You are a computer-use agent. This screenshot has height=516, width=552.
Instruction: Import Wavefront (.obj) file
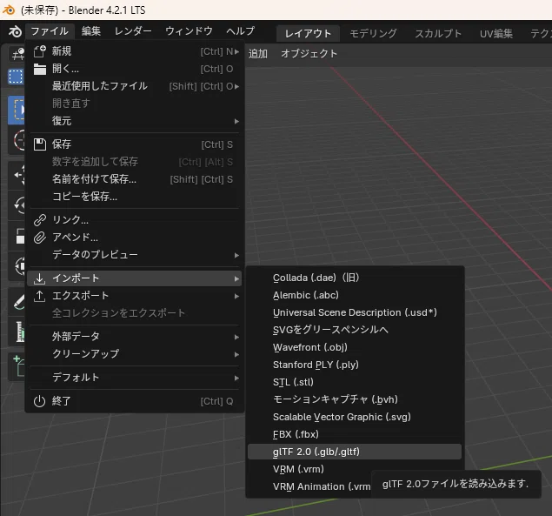355,347
